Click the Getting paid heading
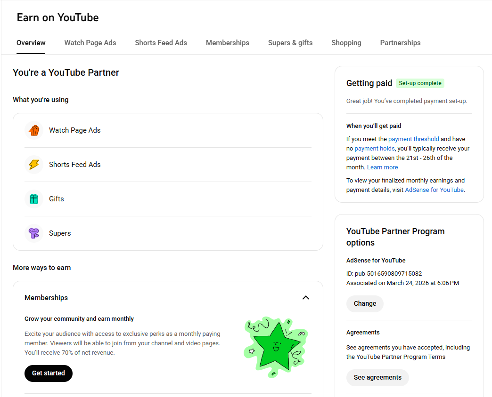 369,83
